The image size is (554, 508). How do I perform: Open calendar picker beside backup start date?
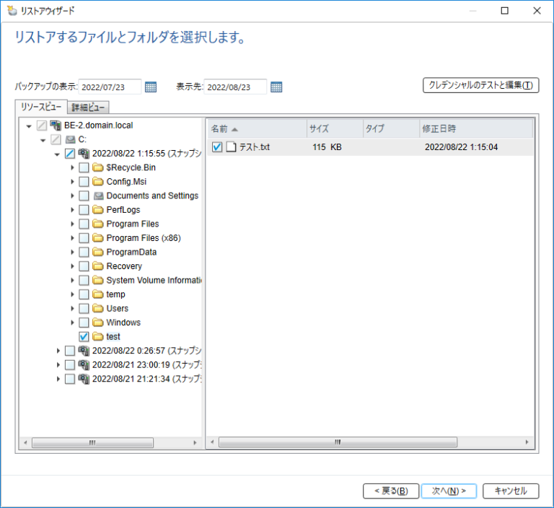[x=151, y=87]
